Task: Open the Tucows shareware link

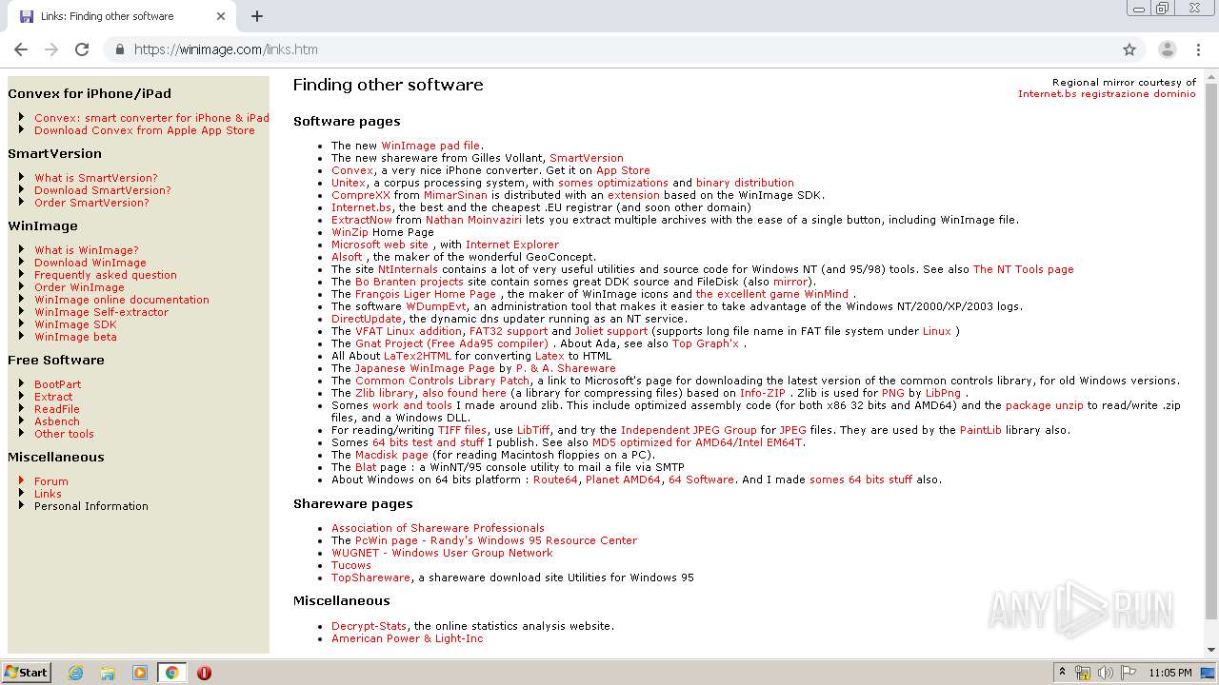Action: 351,565
